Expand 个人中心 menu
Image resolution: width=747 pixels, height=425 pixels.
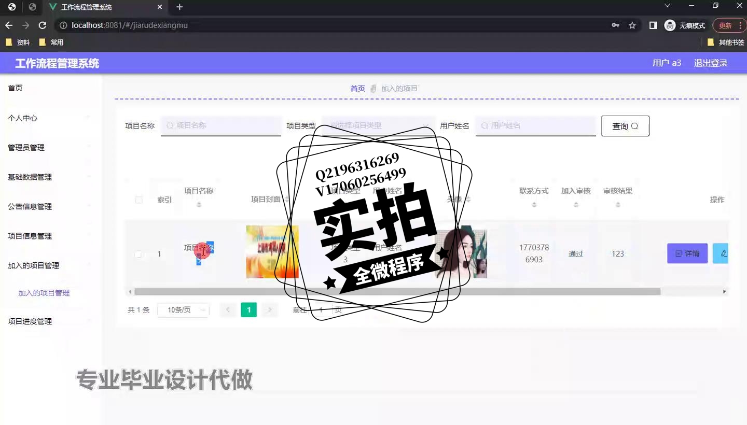(x=50, y=118)
